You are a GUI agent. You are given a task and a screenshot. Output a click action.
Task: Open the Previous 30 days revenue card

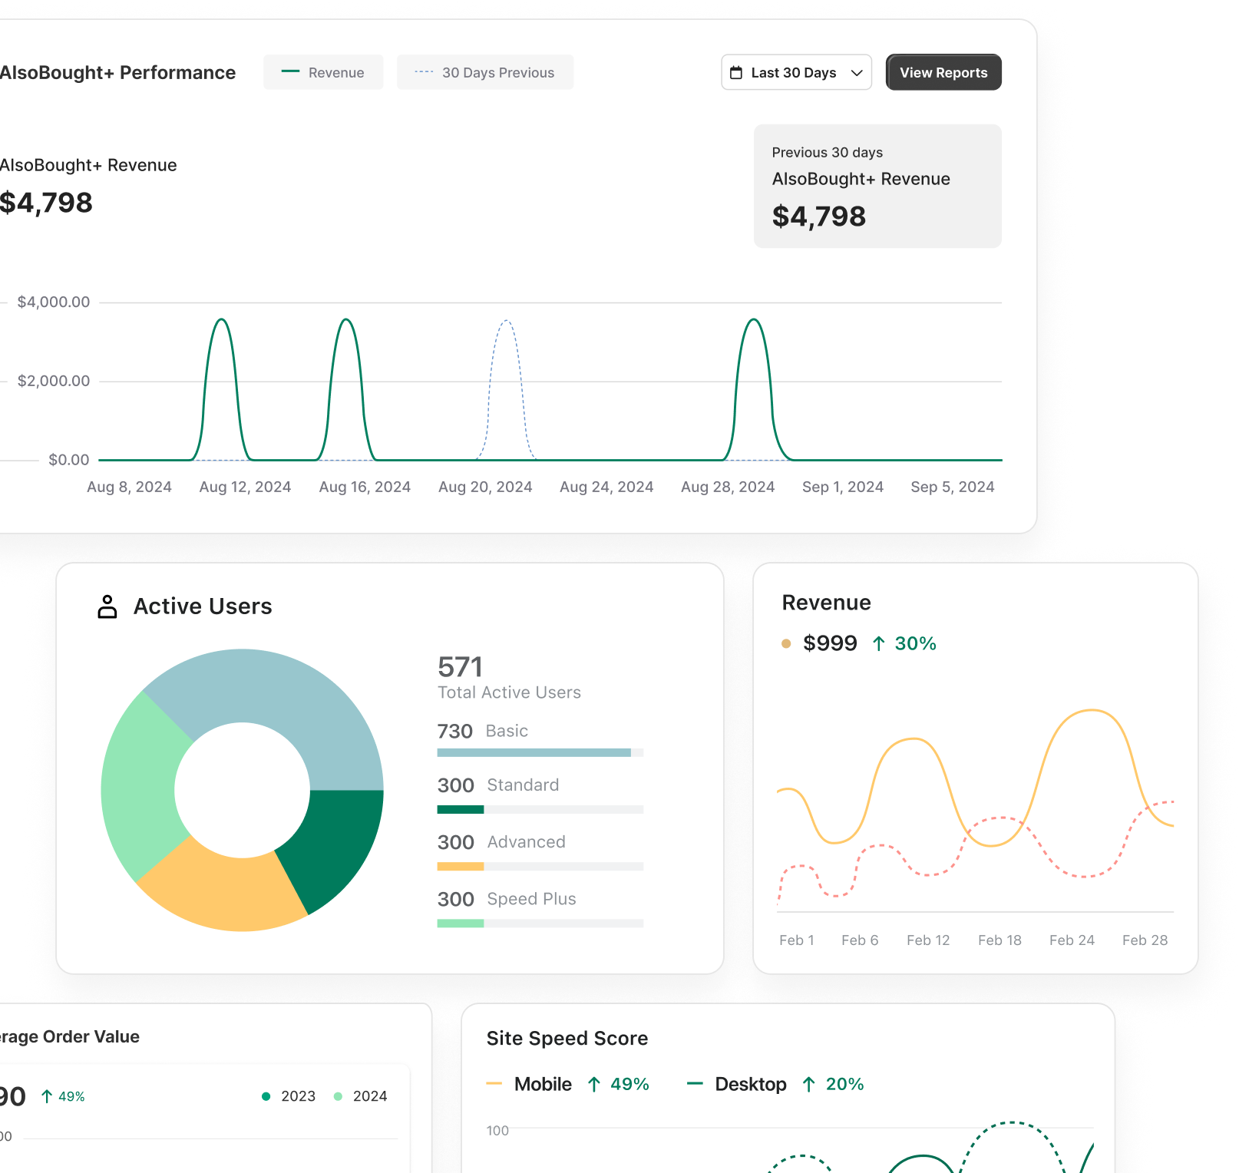(877, 186)
